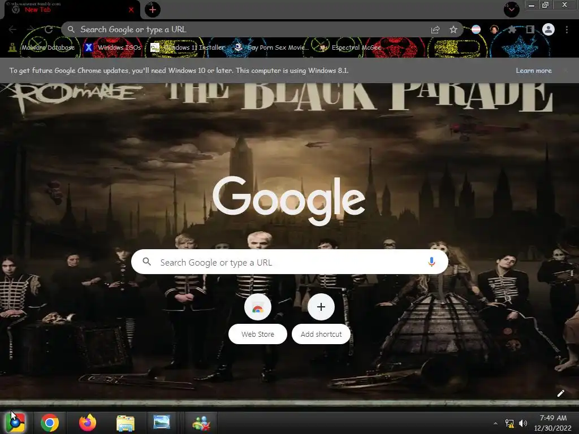
Task: Open Chrome from the taskbar
Action: click(x=50, y=423)
